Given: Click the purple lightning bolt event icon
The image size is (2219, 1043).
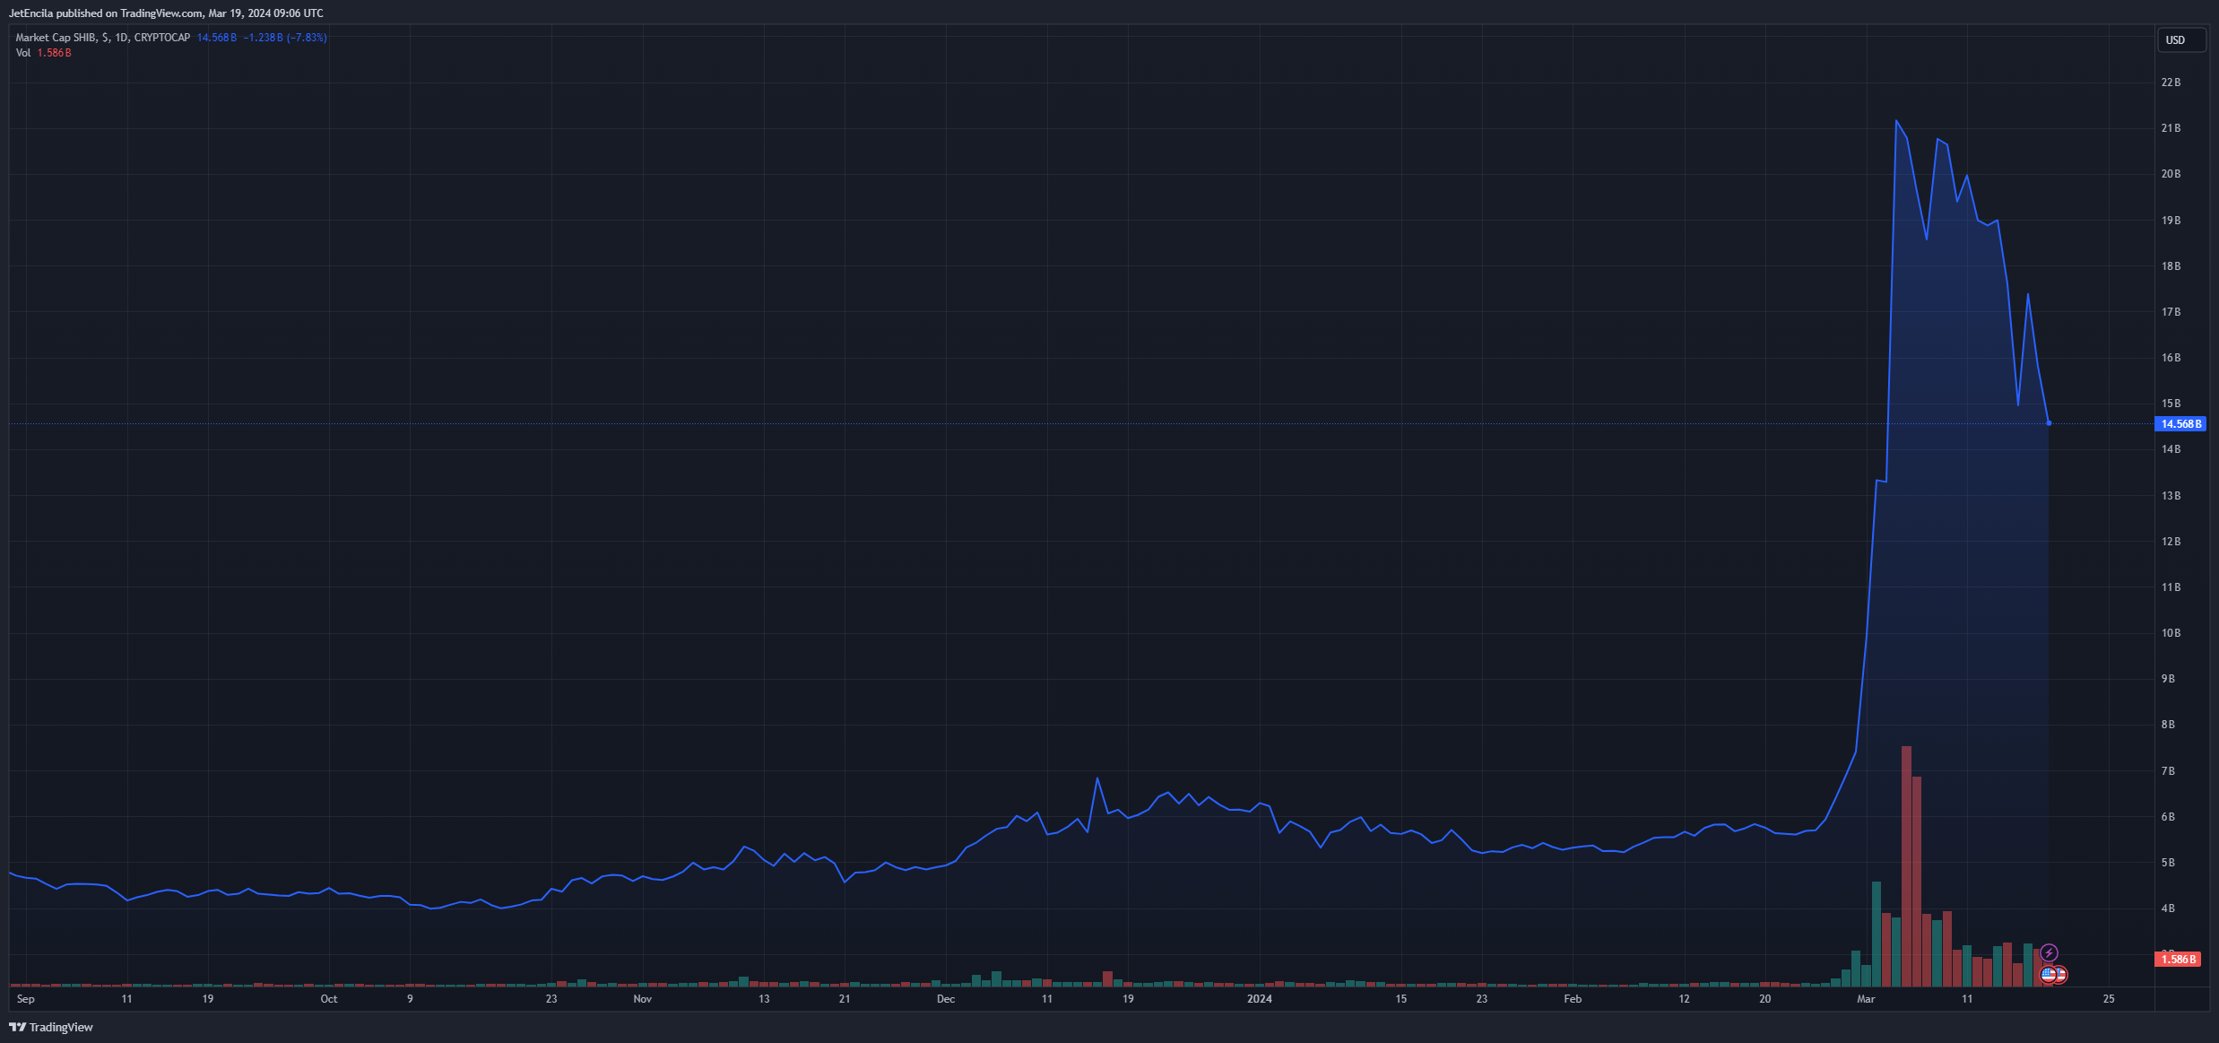Looking at the screenshot, I should [x=2049, y=952].
